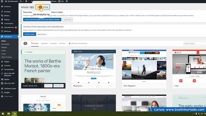Screen dimensions: 206x116
Task: Open the OptinMonster menu item
Action: pyautogui.click(x=9, y=27)
